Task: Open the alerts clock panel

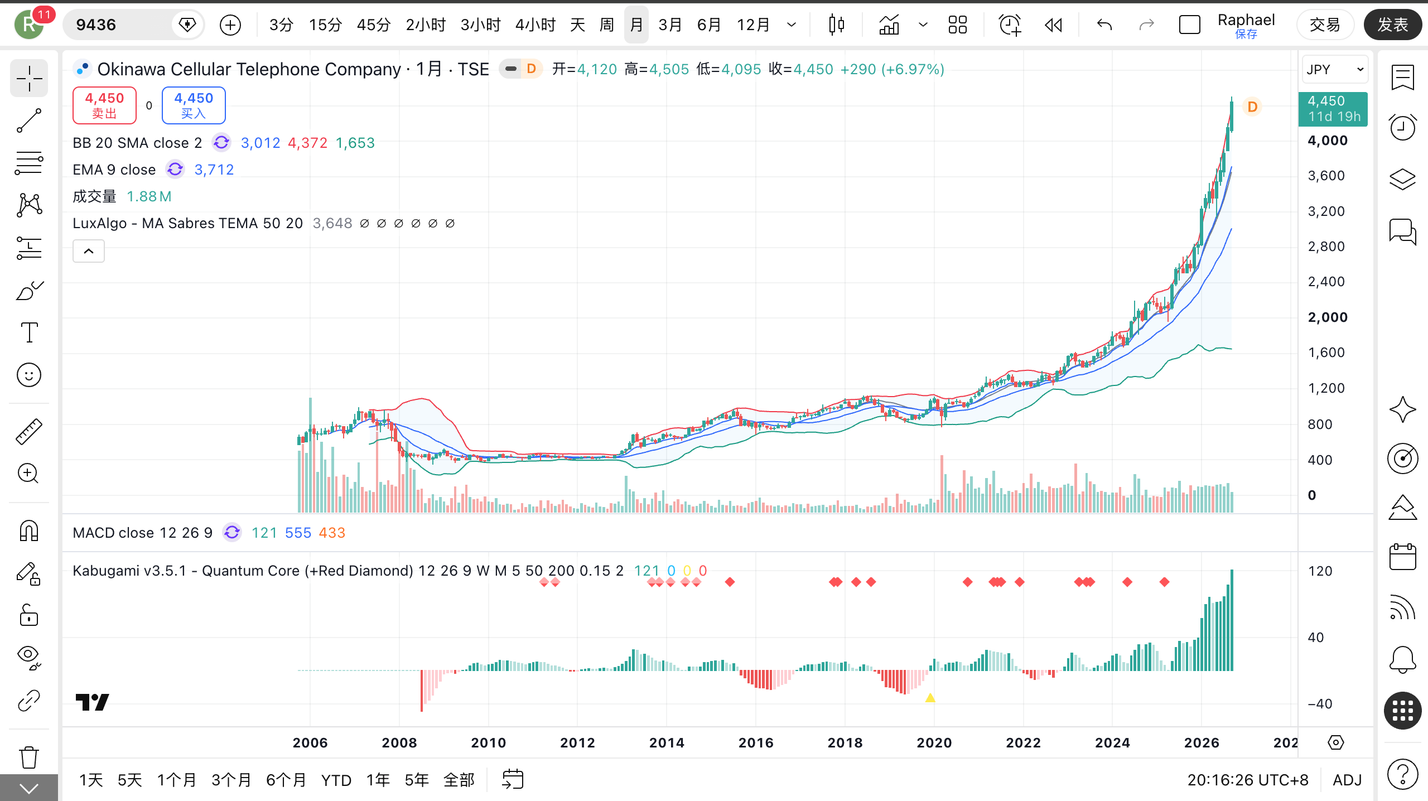Action: coord(1402,128)
